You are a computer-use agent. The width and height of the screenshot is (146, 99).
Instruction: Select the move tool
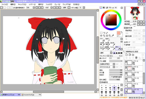coord(101,36)
